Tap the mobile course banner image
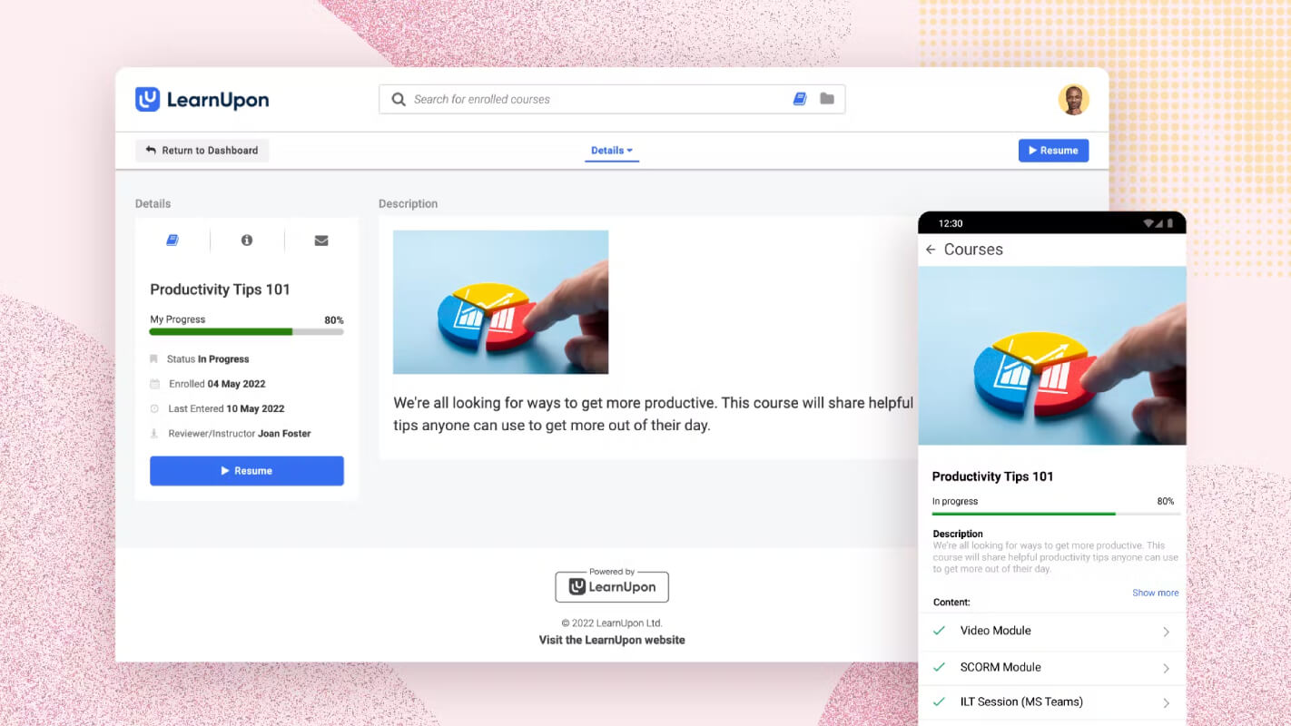Image resolution: width=1291 pixels, height=726 pixels. coord(1052,356)
